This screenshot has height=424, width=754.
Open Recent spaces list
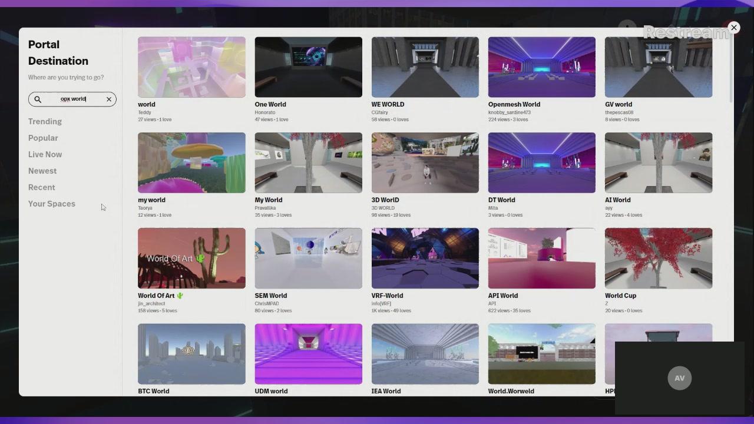[x=41, y=187]
